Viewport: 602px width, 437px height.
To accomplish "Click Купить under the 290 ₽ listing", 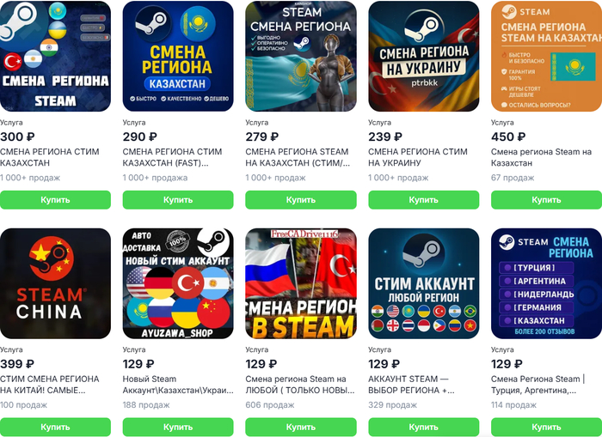I will pos(178,200).
